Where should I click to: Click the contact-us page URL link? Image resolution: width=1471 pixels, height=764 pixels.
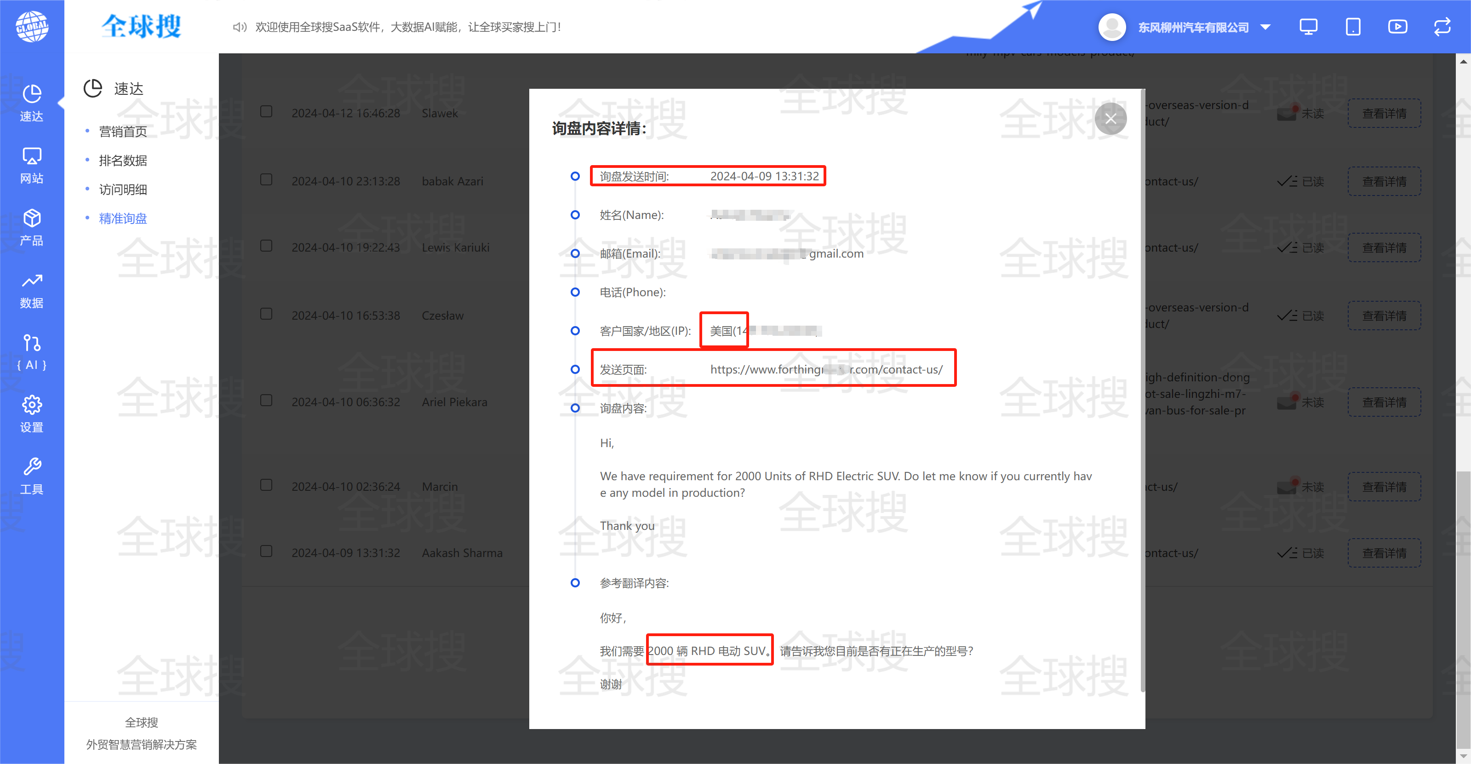[826, 369]
